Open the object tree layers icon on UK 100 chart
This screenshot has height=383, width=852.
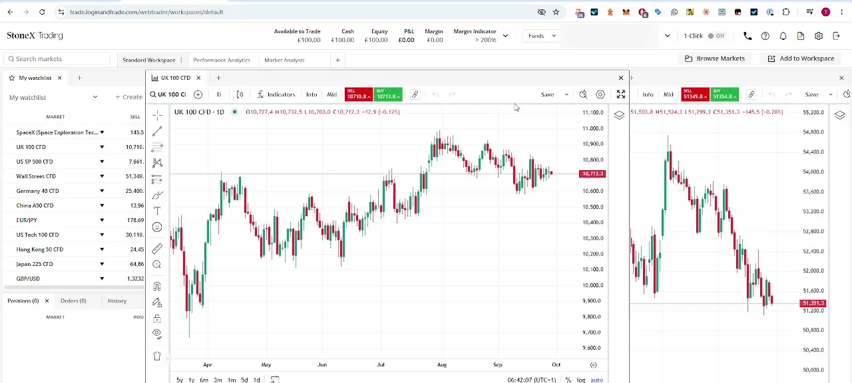tap(619, 115)
